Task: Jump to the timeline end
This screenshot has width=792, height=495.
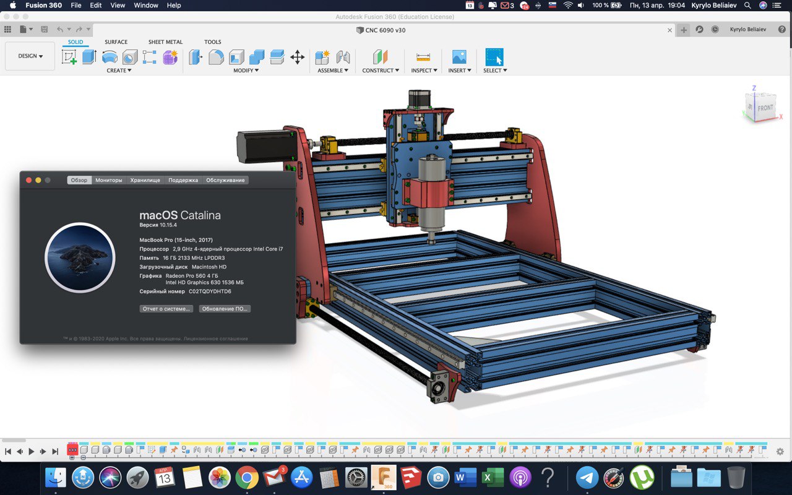Action: pyautogui.click(x=55, y=452)
